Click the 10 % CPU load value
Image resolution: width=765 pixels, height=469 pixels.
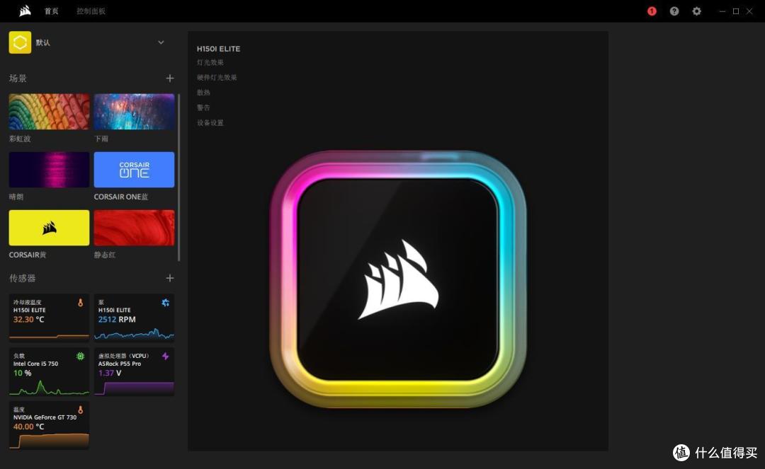coord(22,373)
